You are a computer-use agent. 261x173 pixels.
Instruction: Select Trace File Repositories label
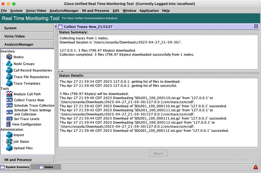31,77
